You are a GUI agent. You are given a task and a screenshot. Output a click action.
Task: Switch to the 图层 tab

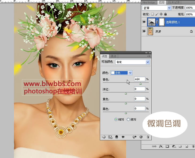[162, 2]
